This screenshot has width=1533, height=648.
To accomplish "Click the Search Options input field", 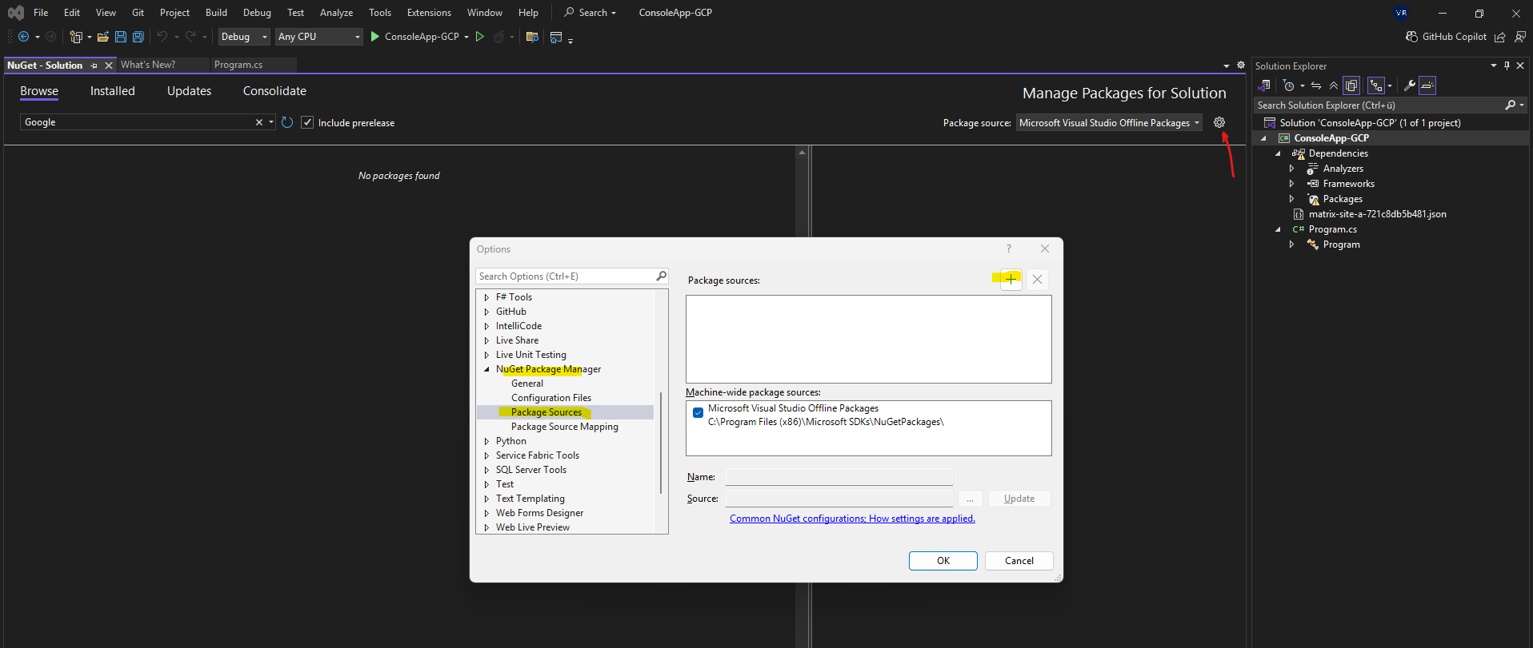I will point(566,276).
